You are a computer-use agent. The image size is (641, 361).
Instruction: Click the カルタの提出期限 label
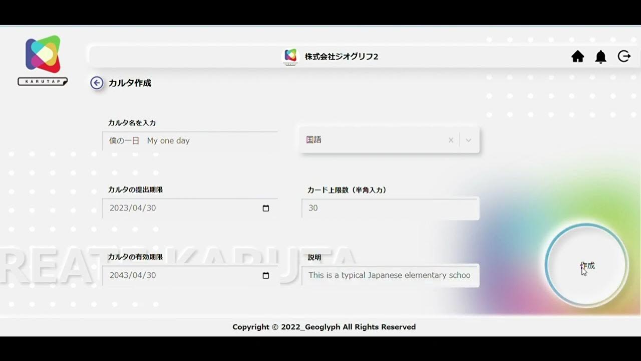pyautogui.click(x=135, y=190)
